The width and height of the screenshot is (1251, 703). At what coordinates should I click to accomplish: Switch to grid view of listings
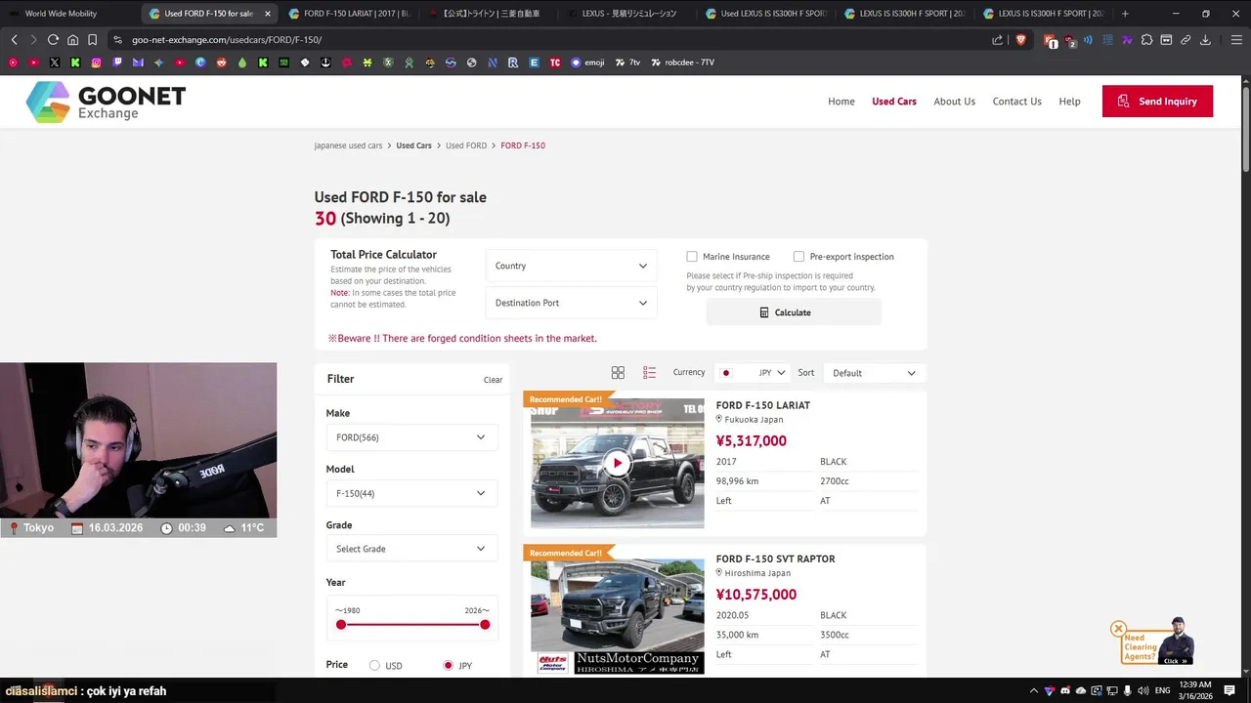tap(618, 373)
